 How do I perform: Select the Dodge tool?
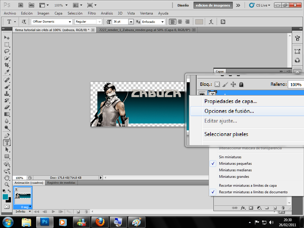pos(7,128)
